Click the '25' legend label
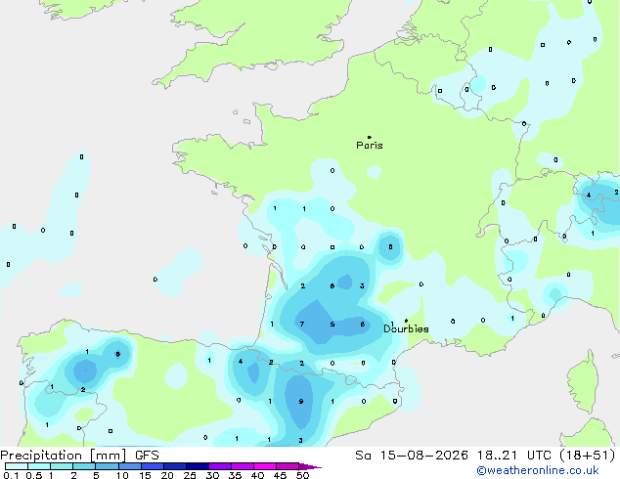Image resolution: width=620 pixels, height=479 pixels. (x=190, y=475)
